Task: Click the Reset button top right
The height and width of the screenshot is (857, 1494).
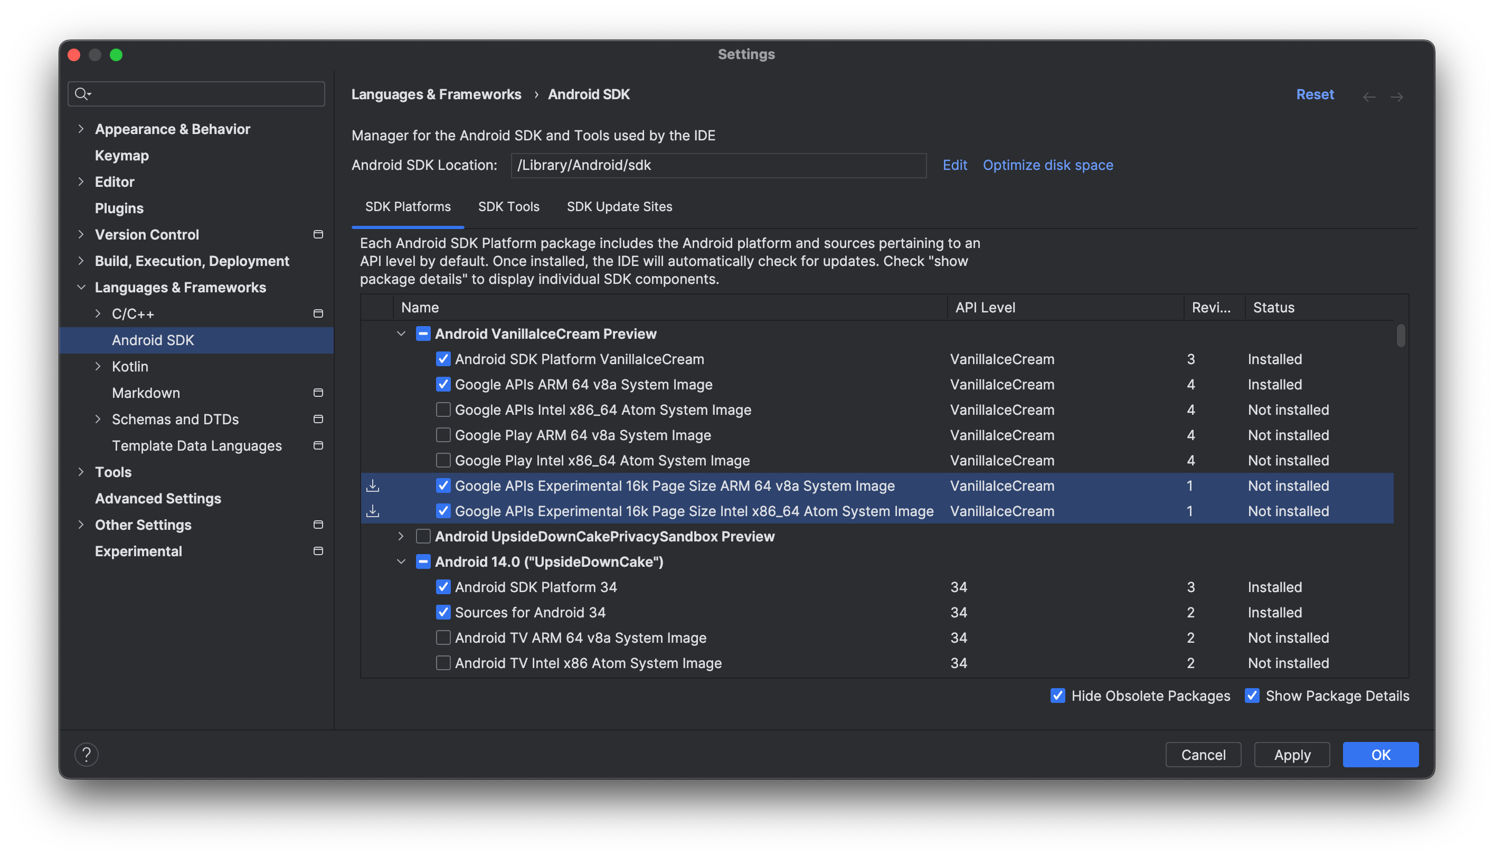Action: point(1315,93)
